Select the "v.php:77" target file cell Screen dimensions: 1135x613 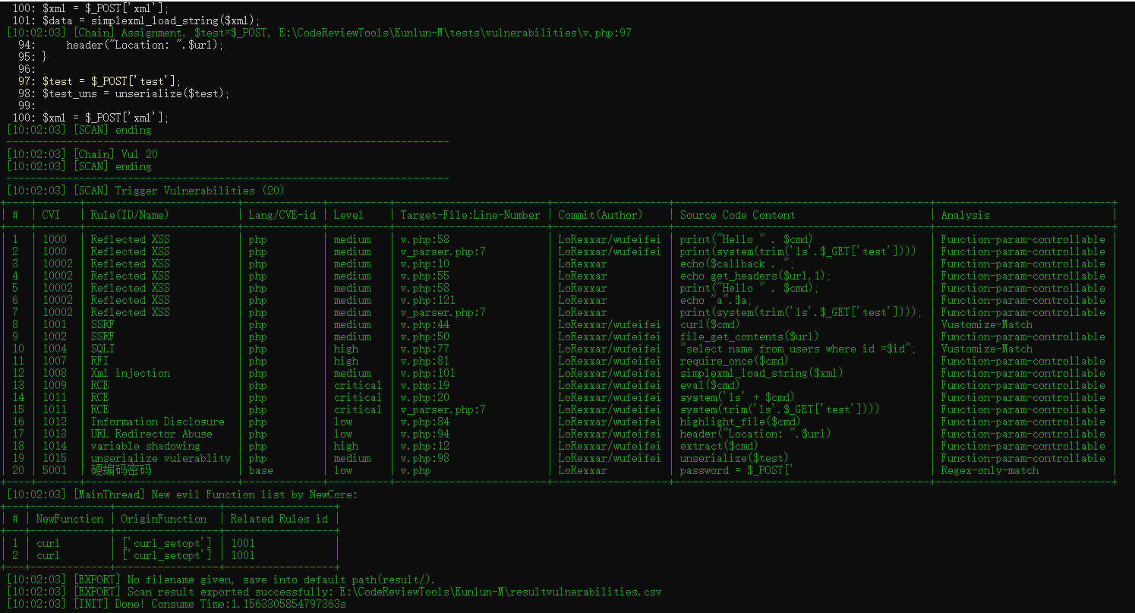424,349
